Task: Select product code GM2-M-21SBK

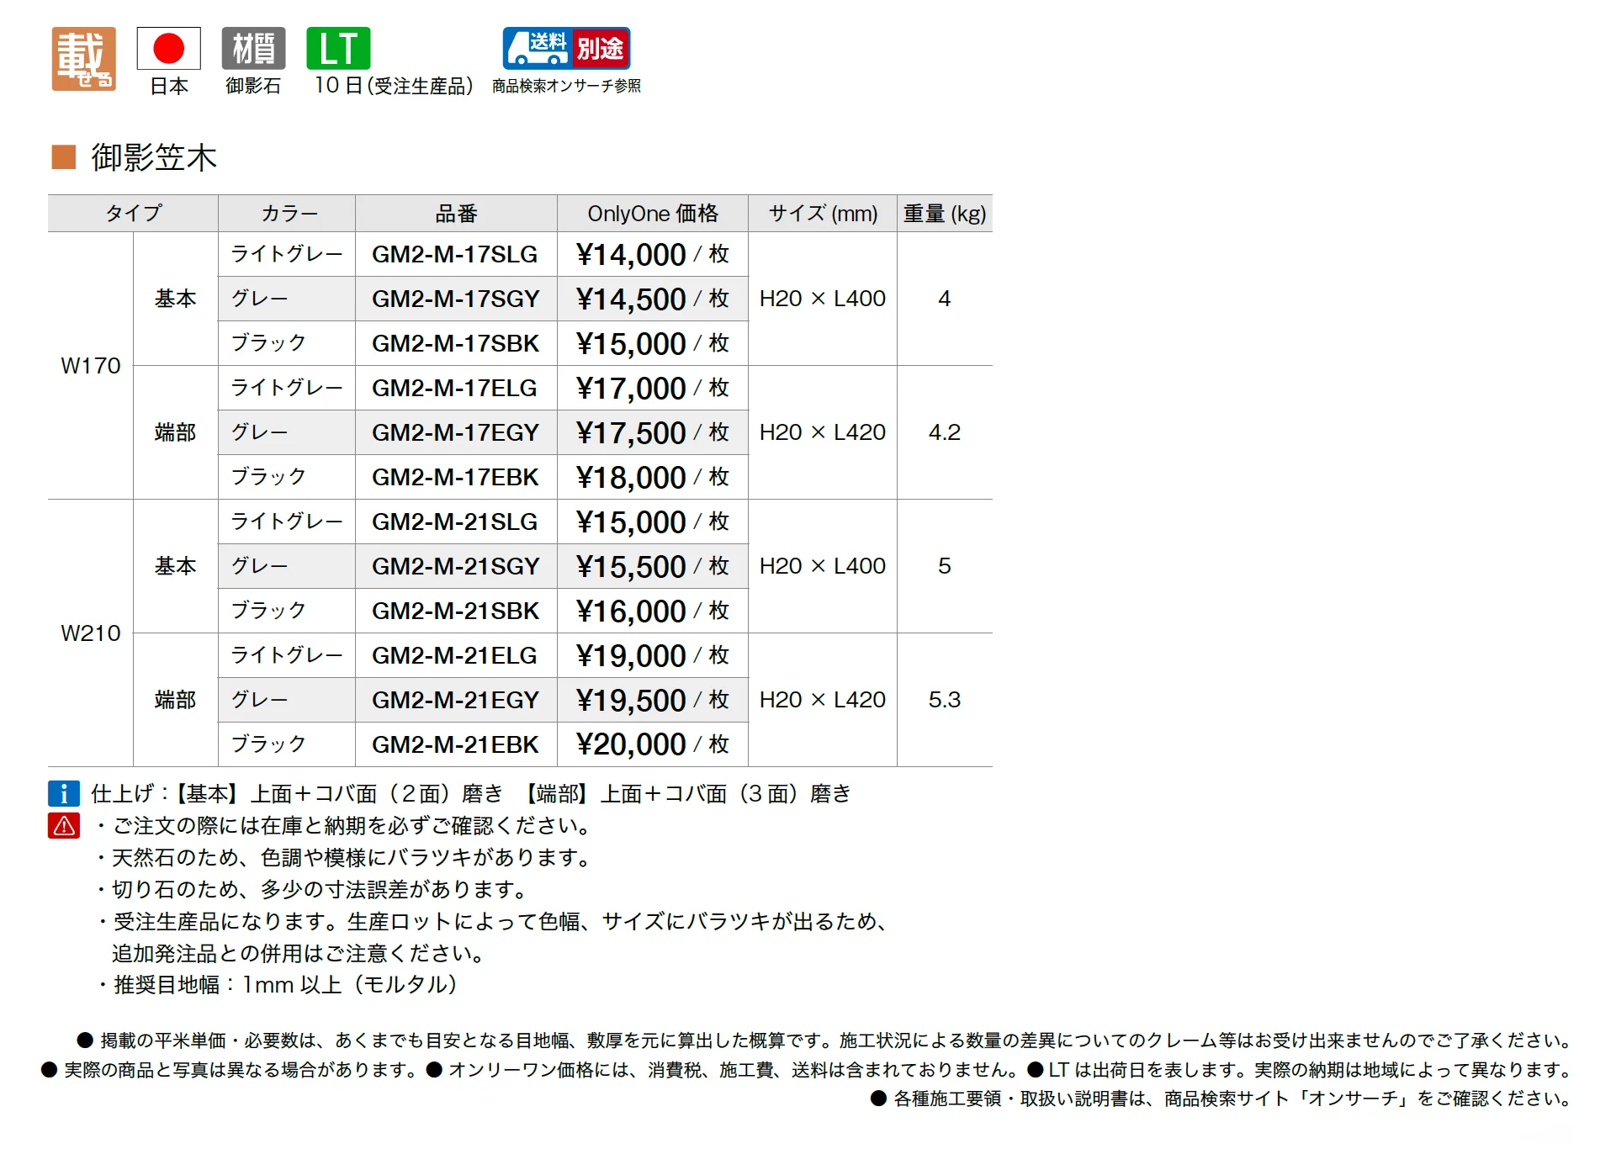Action: (x=455, y=611)
